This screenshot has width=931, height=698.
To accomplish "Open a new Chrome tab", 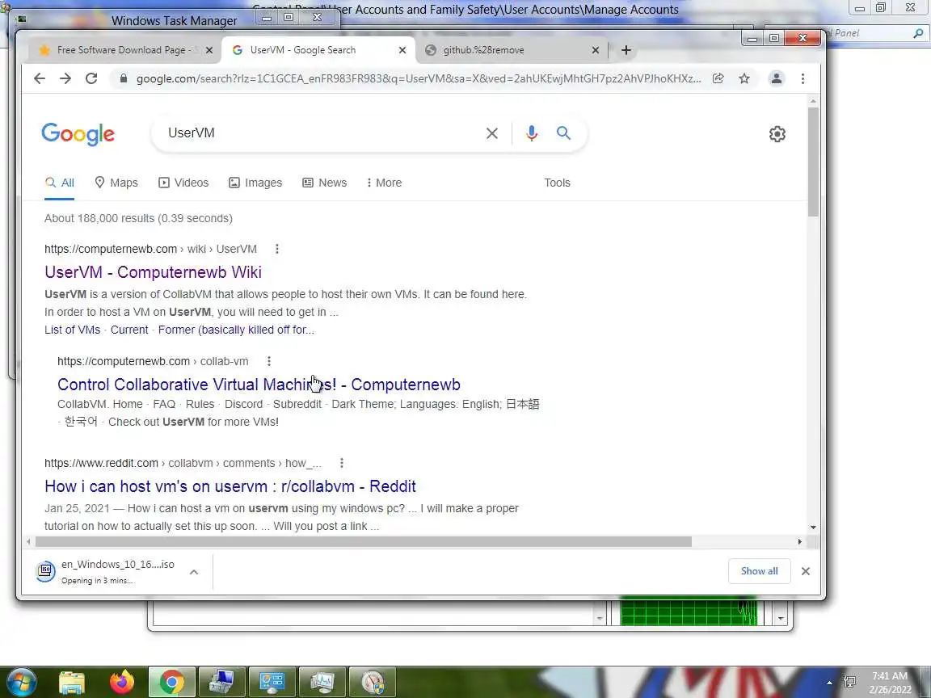I will [x=626, y=50].
